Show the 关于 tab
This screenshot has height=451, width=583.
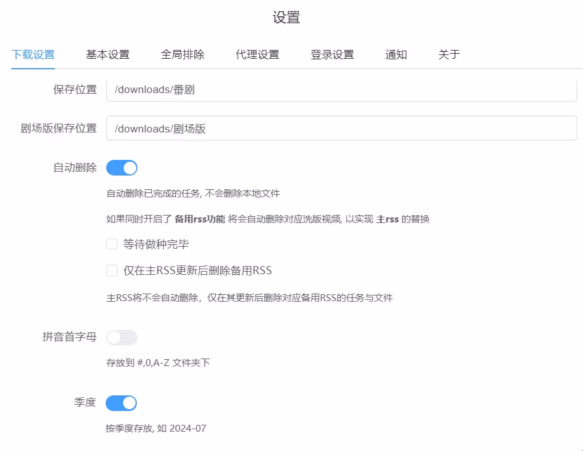pos(449,54)
